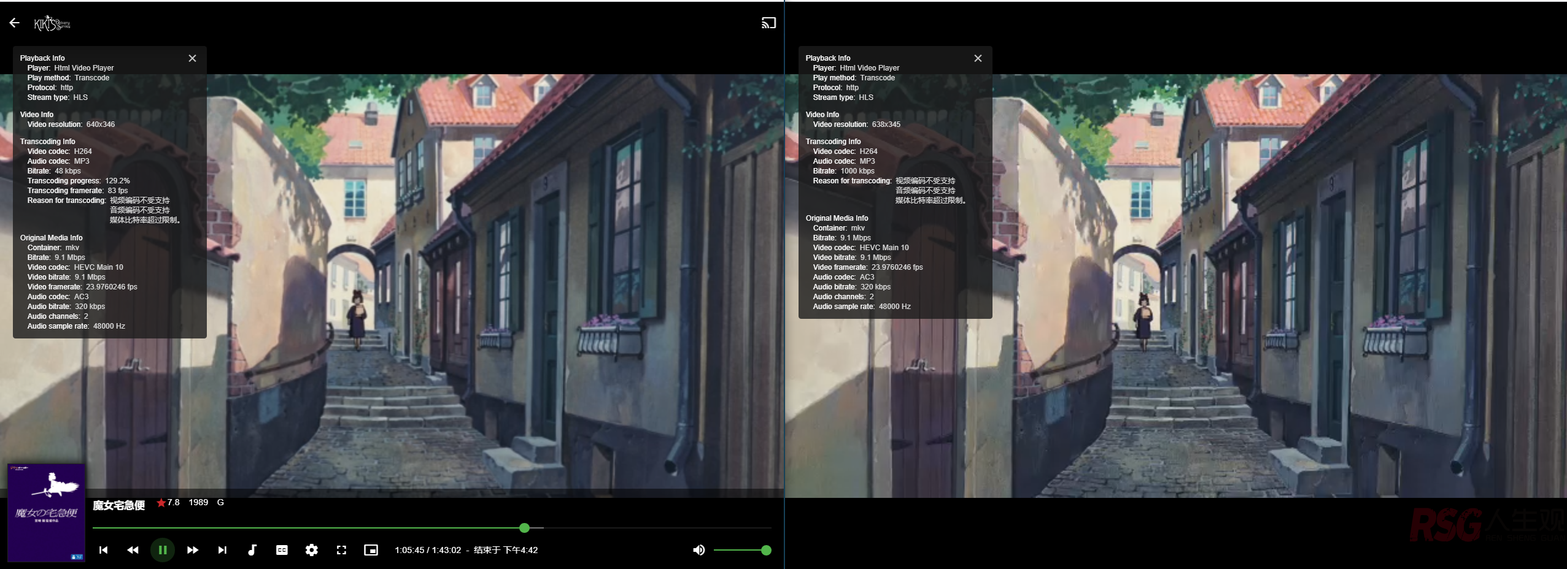The height and width of the screenshot is (569, 1567).
Task: Rewind the video
Action: (x=133, y=550)
